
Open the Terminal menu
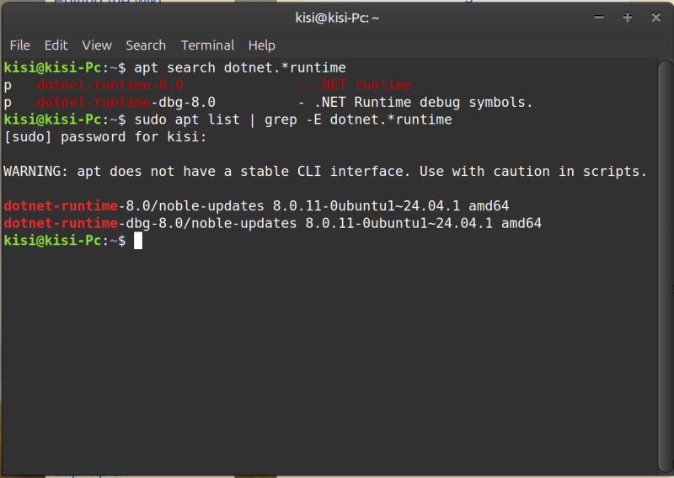pyautogui.click(x=207, y=45)
